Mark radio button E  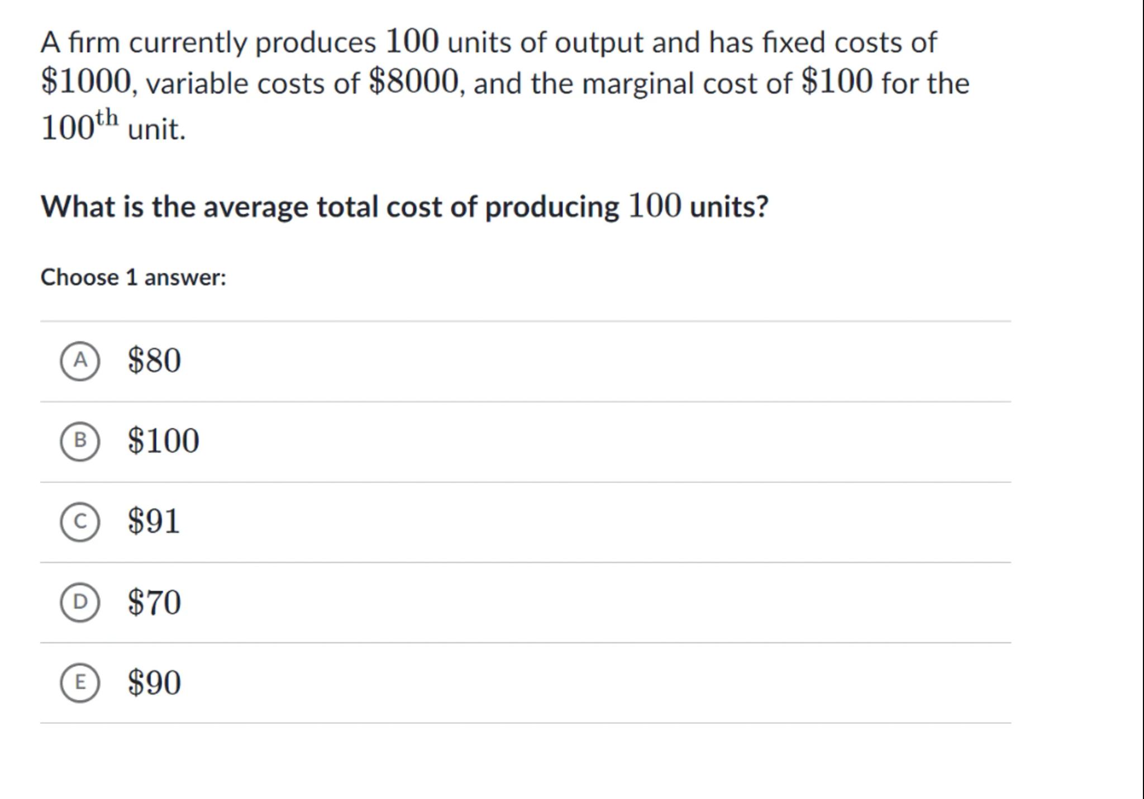click(80, 682)
